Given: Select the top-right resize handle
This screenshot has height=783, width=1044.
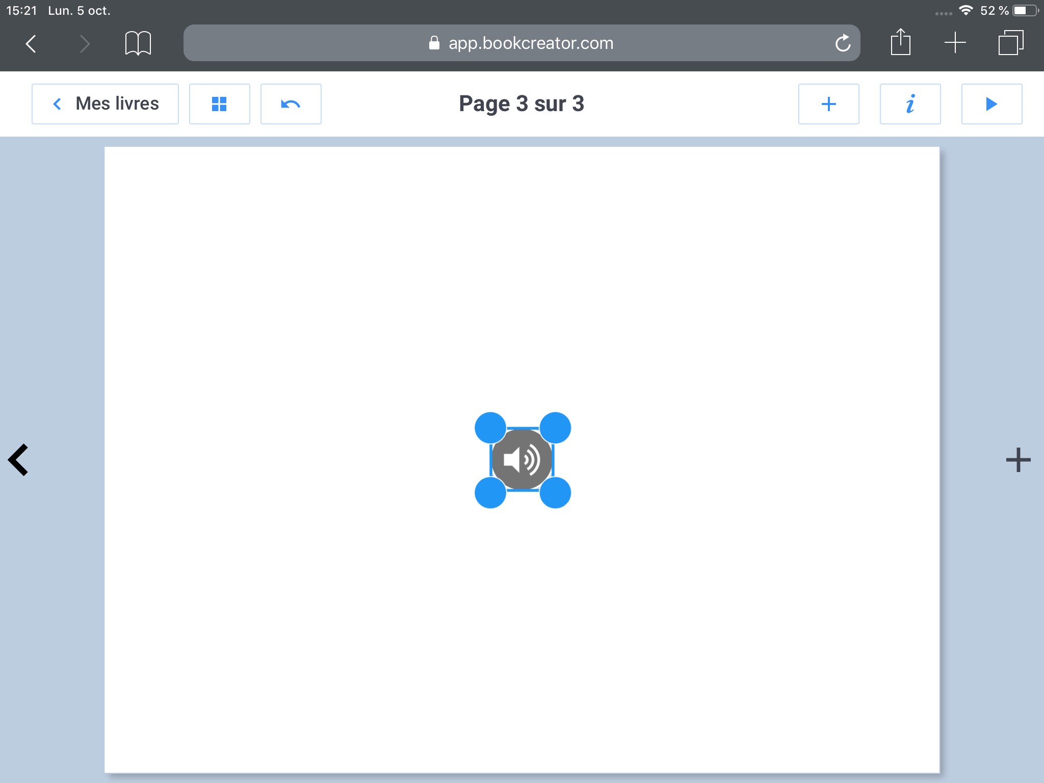Looking at the screenshot, I should 555,428.
